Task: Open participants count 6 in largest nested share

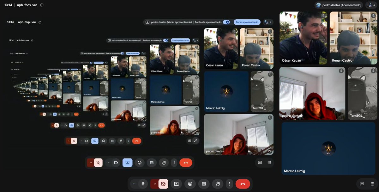Action: tap(268, 22)
